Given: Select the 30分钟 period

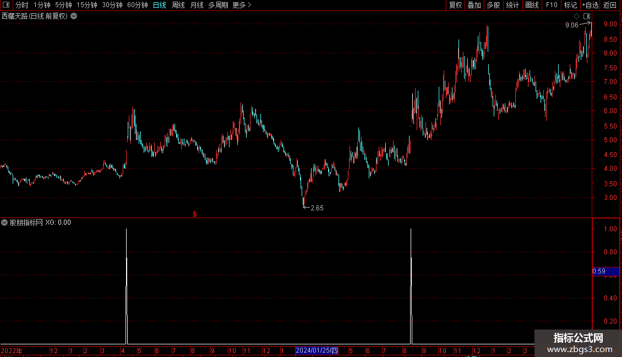Looking at the screenshot, I should 112,5.
